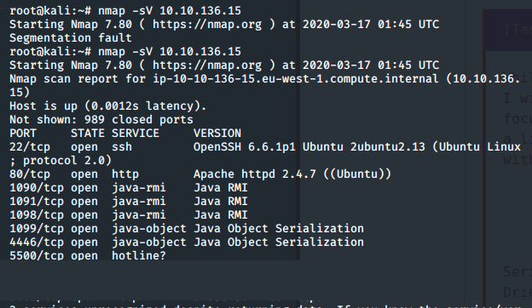The image size is (532, 308).
Task: Select the 22/tcp port number
Action: click(x=30, y=147)
